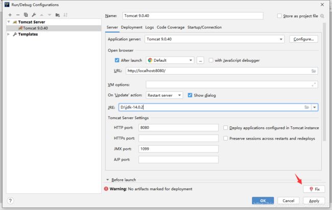This screenshot has height=210, width=332.
Task: Open the JRE dropdown arrow
Action: pos(315,107)
